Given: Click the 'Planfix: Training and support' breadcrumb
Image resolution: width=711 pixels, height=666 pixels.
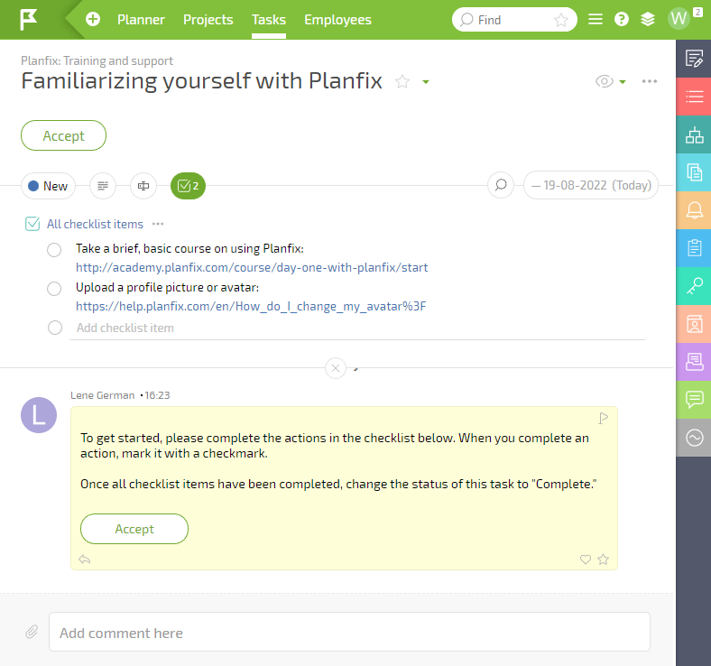Looking at the screenshot, I should click(97, 60).
